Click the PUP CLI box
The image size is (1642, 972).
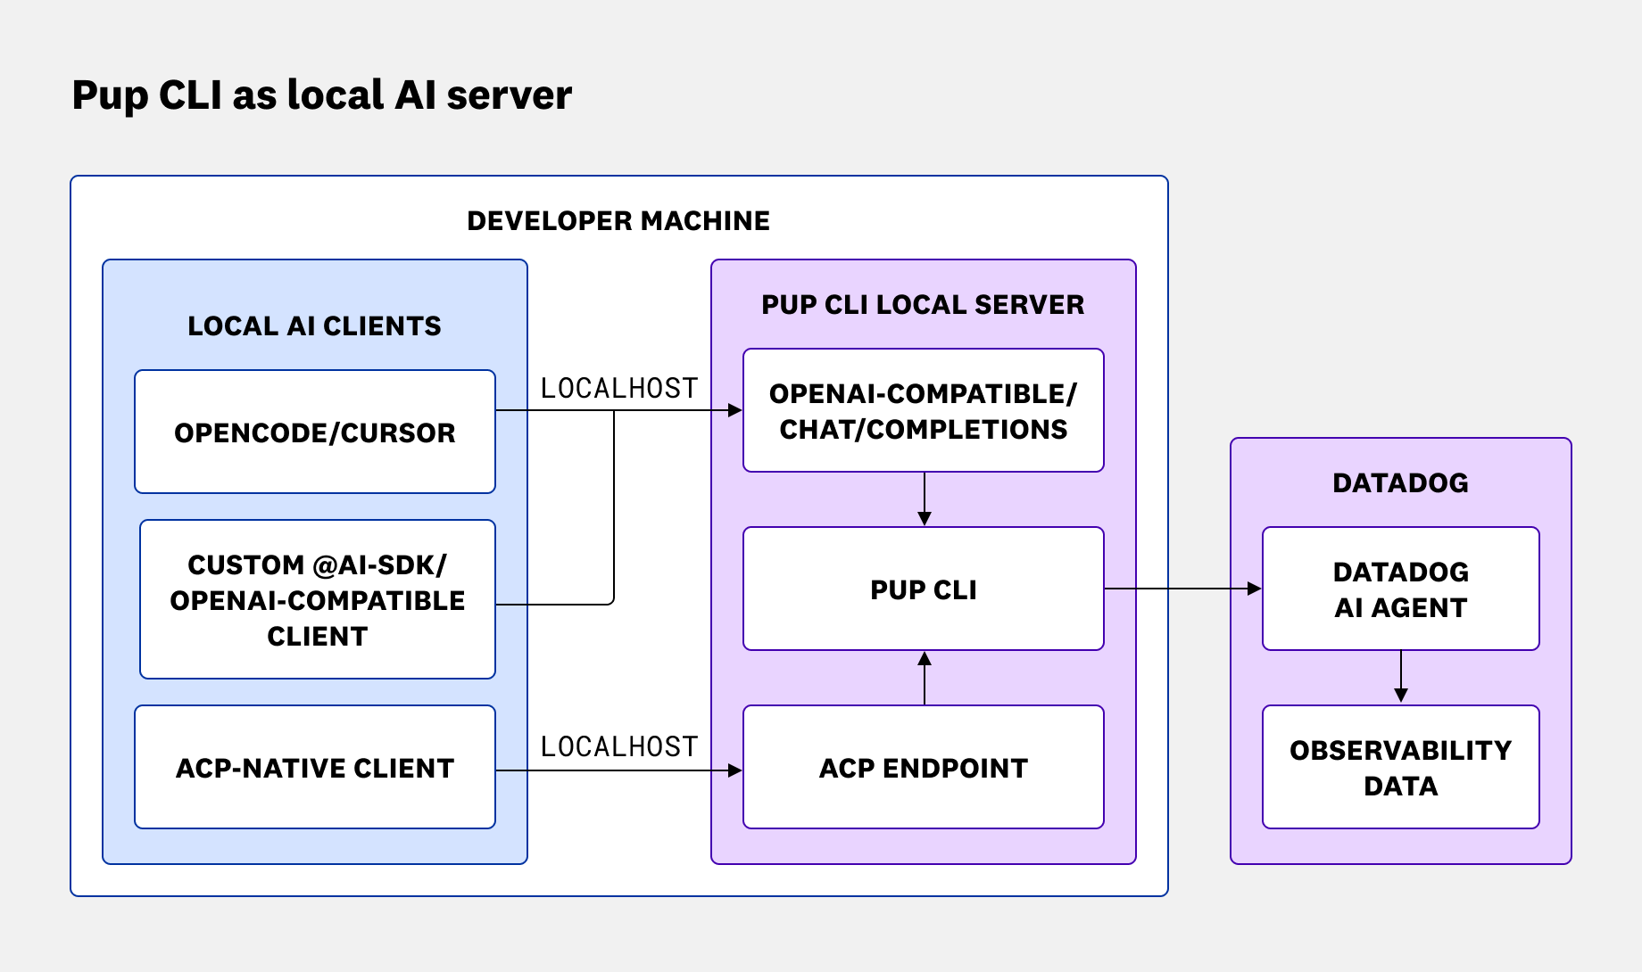click(924, 589)
